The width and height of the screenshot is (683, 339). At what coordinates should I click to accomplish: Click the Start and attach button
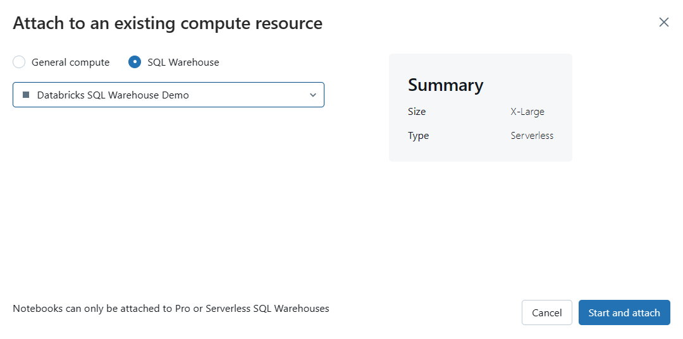pyautogui.click(x=624, y=312)
